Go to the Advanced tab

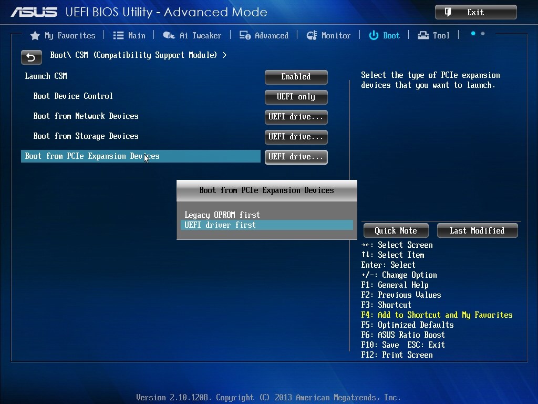264,35
